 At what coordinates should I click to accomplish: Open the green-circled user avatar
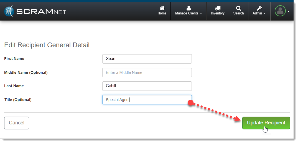tap(280, 11)
